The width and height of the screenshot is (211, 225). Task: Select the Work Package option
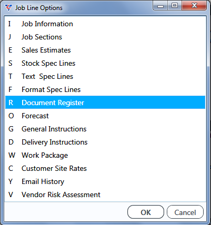coord(105,155)
